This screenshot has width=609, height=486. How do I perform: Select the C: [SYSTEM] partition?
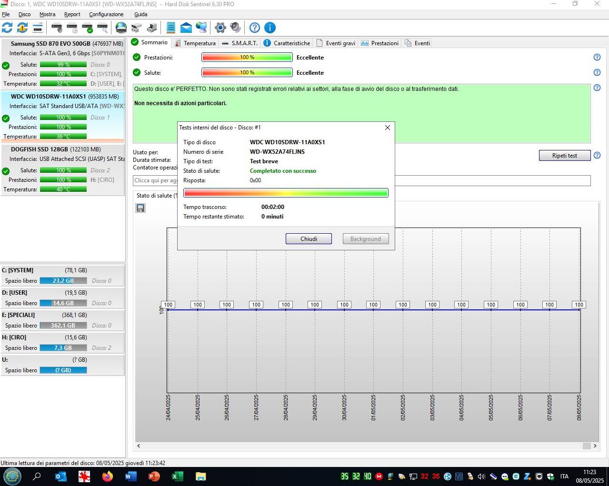[62, 275]
